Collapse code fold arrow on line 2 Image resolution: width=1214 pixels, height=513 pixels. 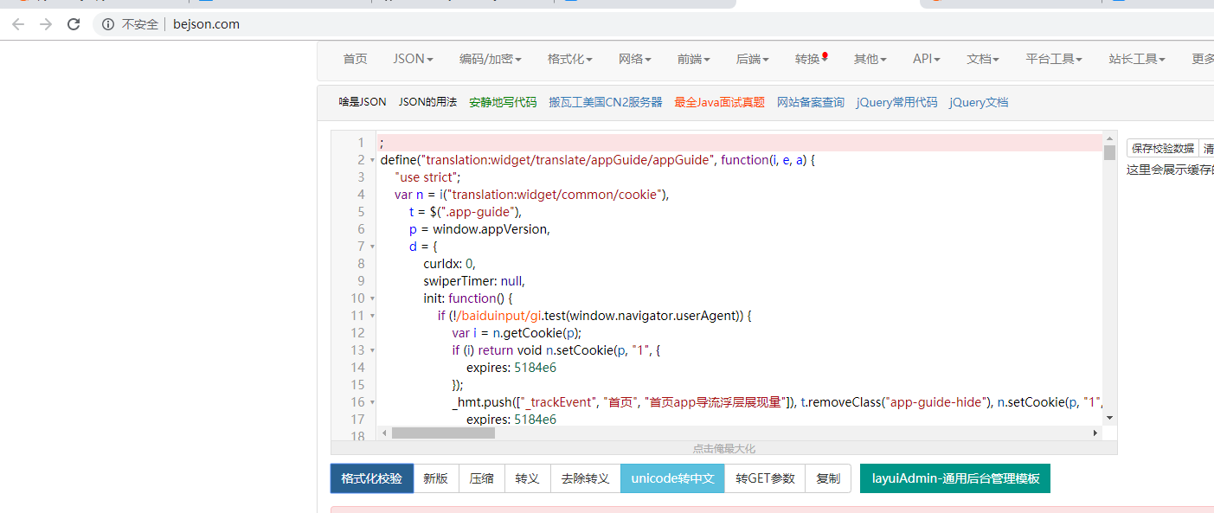[x=372, y=160]
